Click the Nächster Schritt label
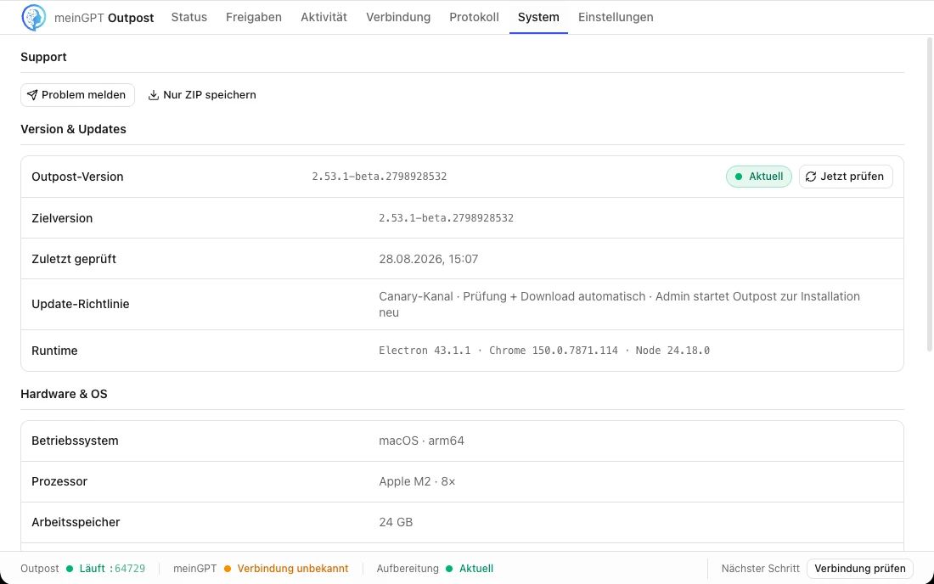 760,569
